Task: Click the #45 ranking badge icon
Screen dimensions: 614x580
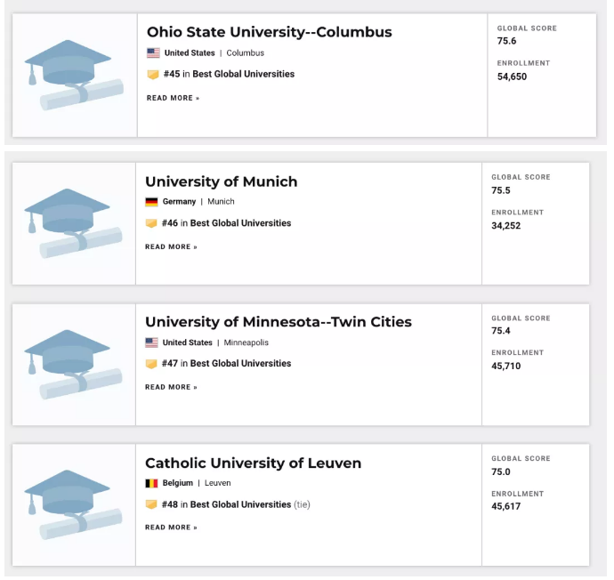Action: (x=153, y=75)
